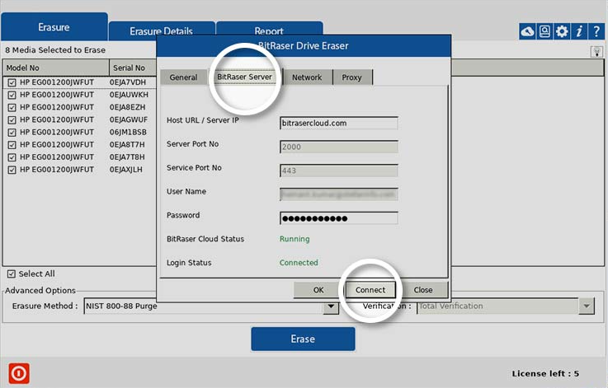Image resolution: width=608 pixels, height=388 pixels.
Task: Toggle the Select All checkbox
Action: (12, 273)
